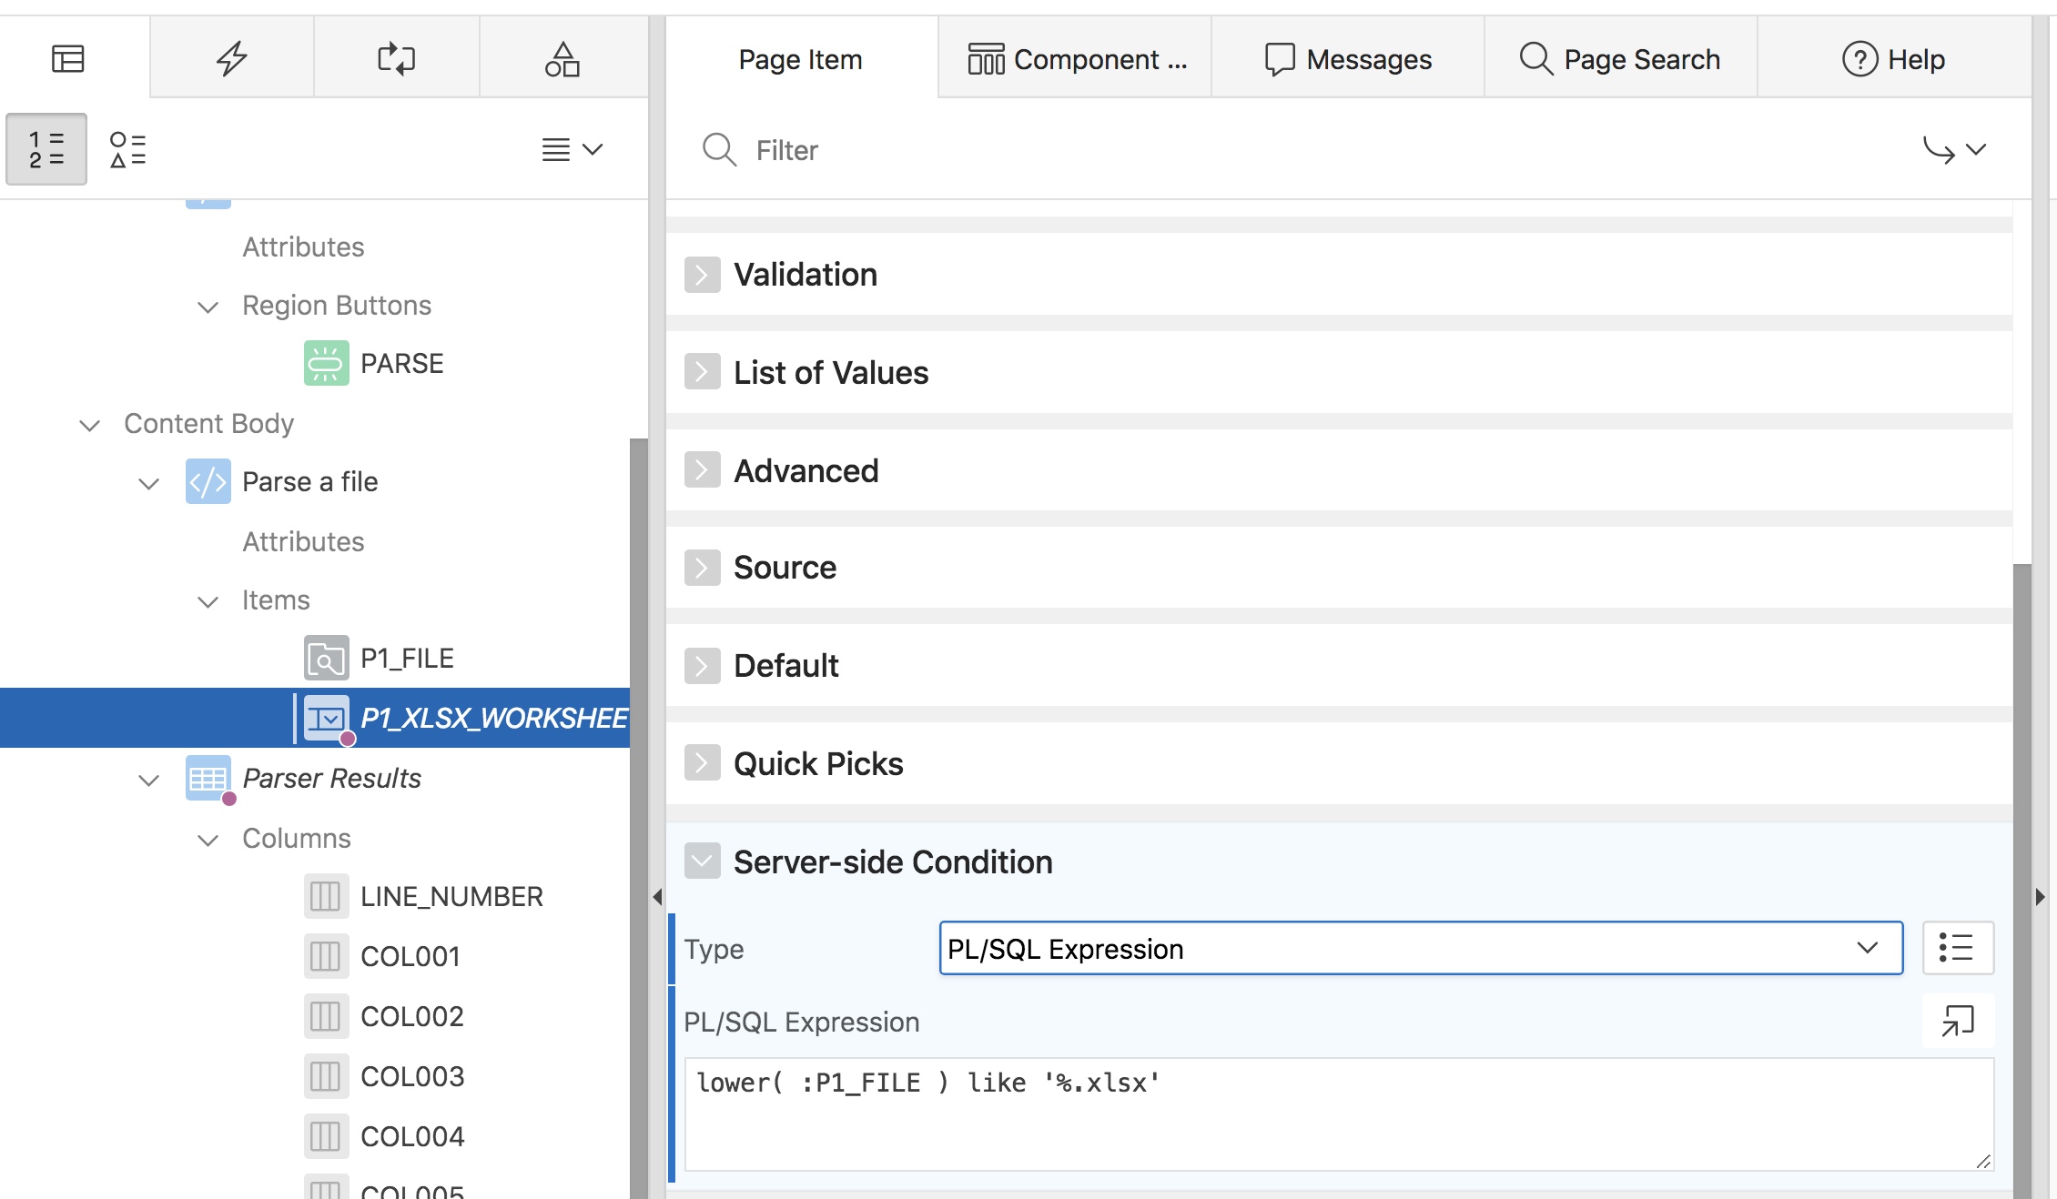Open the Rendering tree tab icon
Screen dimensions: 2057x1199
pos(68,59)
